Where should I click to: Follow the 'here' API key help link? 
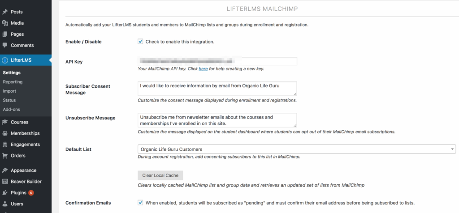pyautogui.click(x=203, y=69)
